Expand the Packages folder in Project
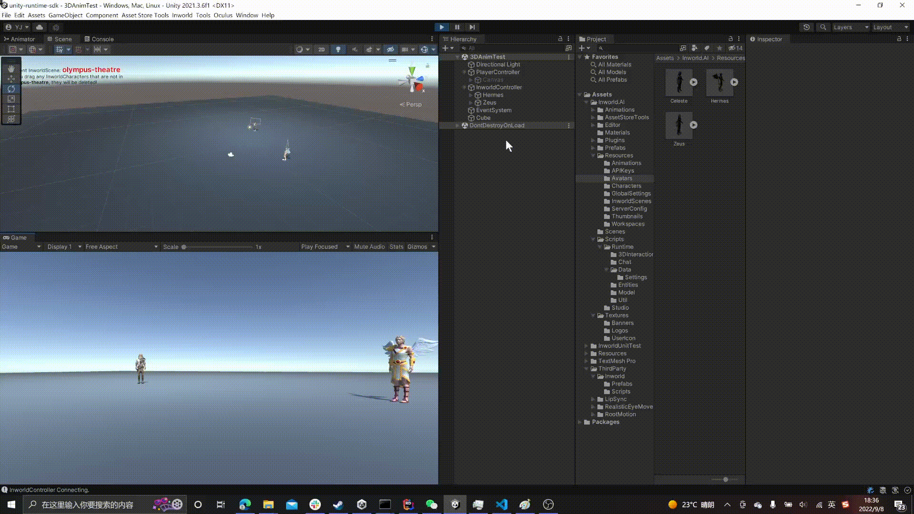914x514 pixels. (580, 422)
